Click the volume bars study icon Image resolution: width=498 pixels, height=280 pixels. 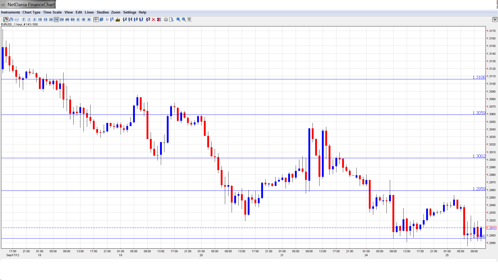pyautogui.click(x=118, y=19)
